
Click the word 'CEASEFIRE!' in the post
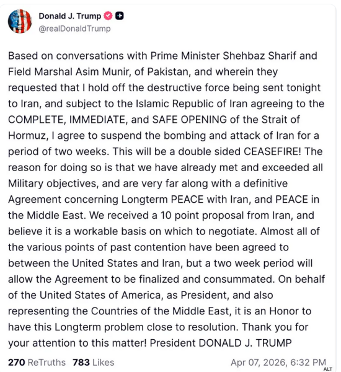click(x=272, y=152)
